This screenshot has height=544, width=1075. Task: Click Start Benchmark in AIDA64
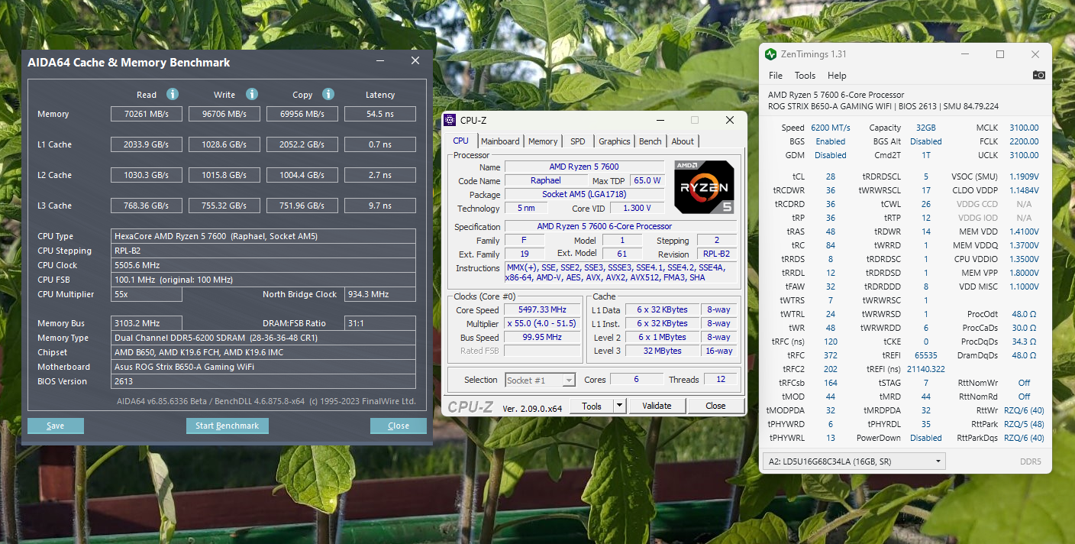[227, 426]
